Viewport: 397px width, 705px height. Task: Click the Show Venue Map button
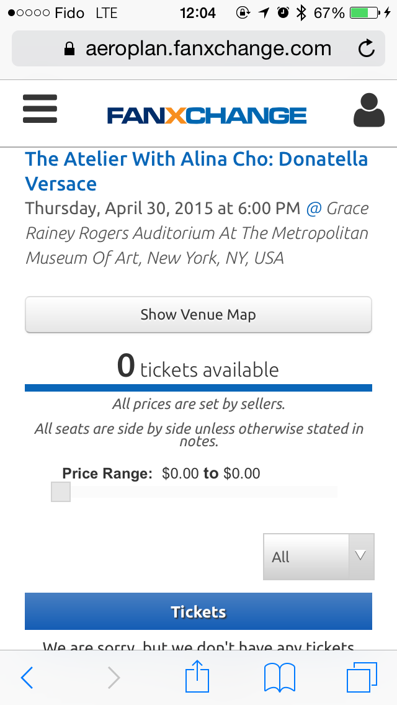pyautogui.click(x=198, y=315)
